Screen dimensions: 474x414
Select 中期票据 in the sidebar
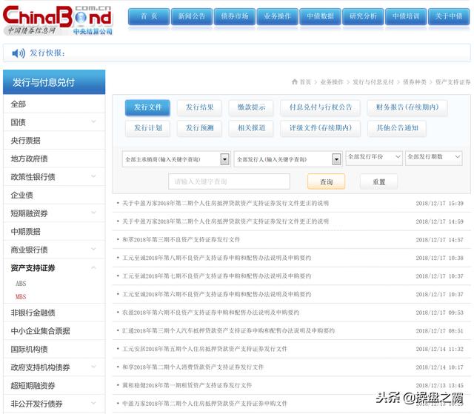(25, 232)
